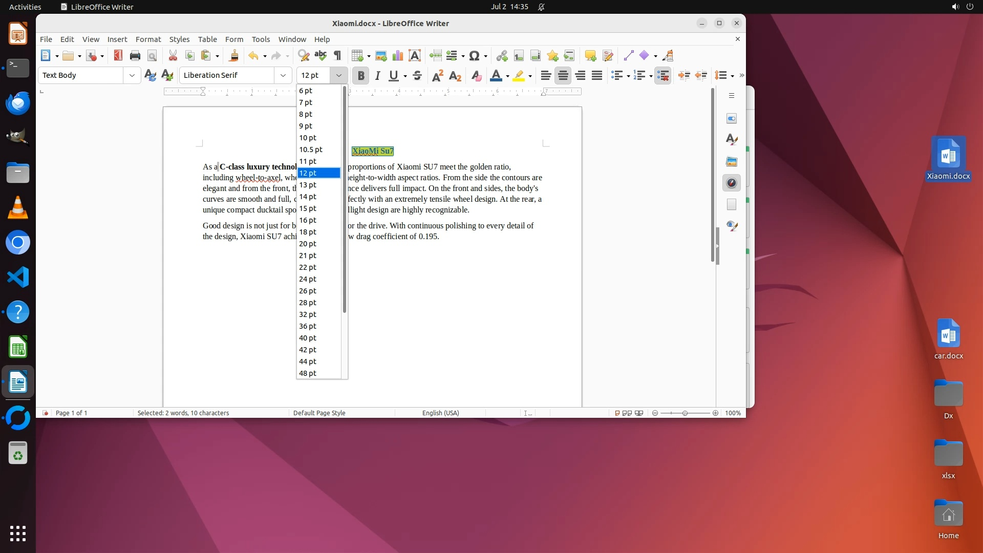The image size is (983, 553).
Task: Toggle Italic formatting button
Action: 378,76
